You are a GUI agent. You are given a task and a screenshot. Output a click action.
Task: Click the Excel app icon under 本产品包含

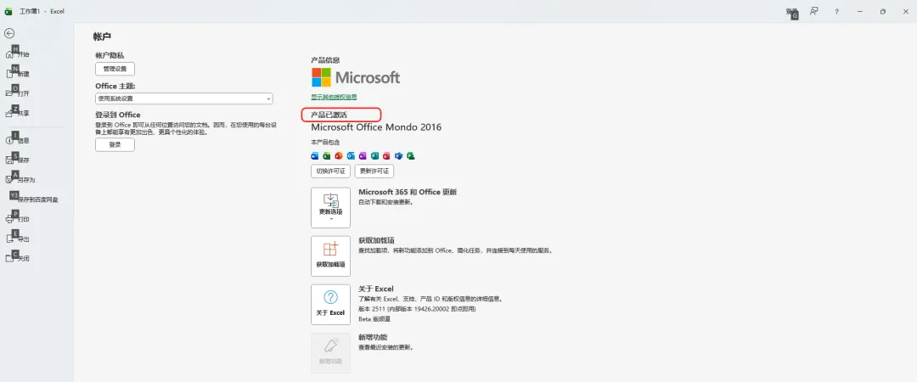tap(326, 155)
